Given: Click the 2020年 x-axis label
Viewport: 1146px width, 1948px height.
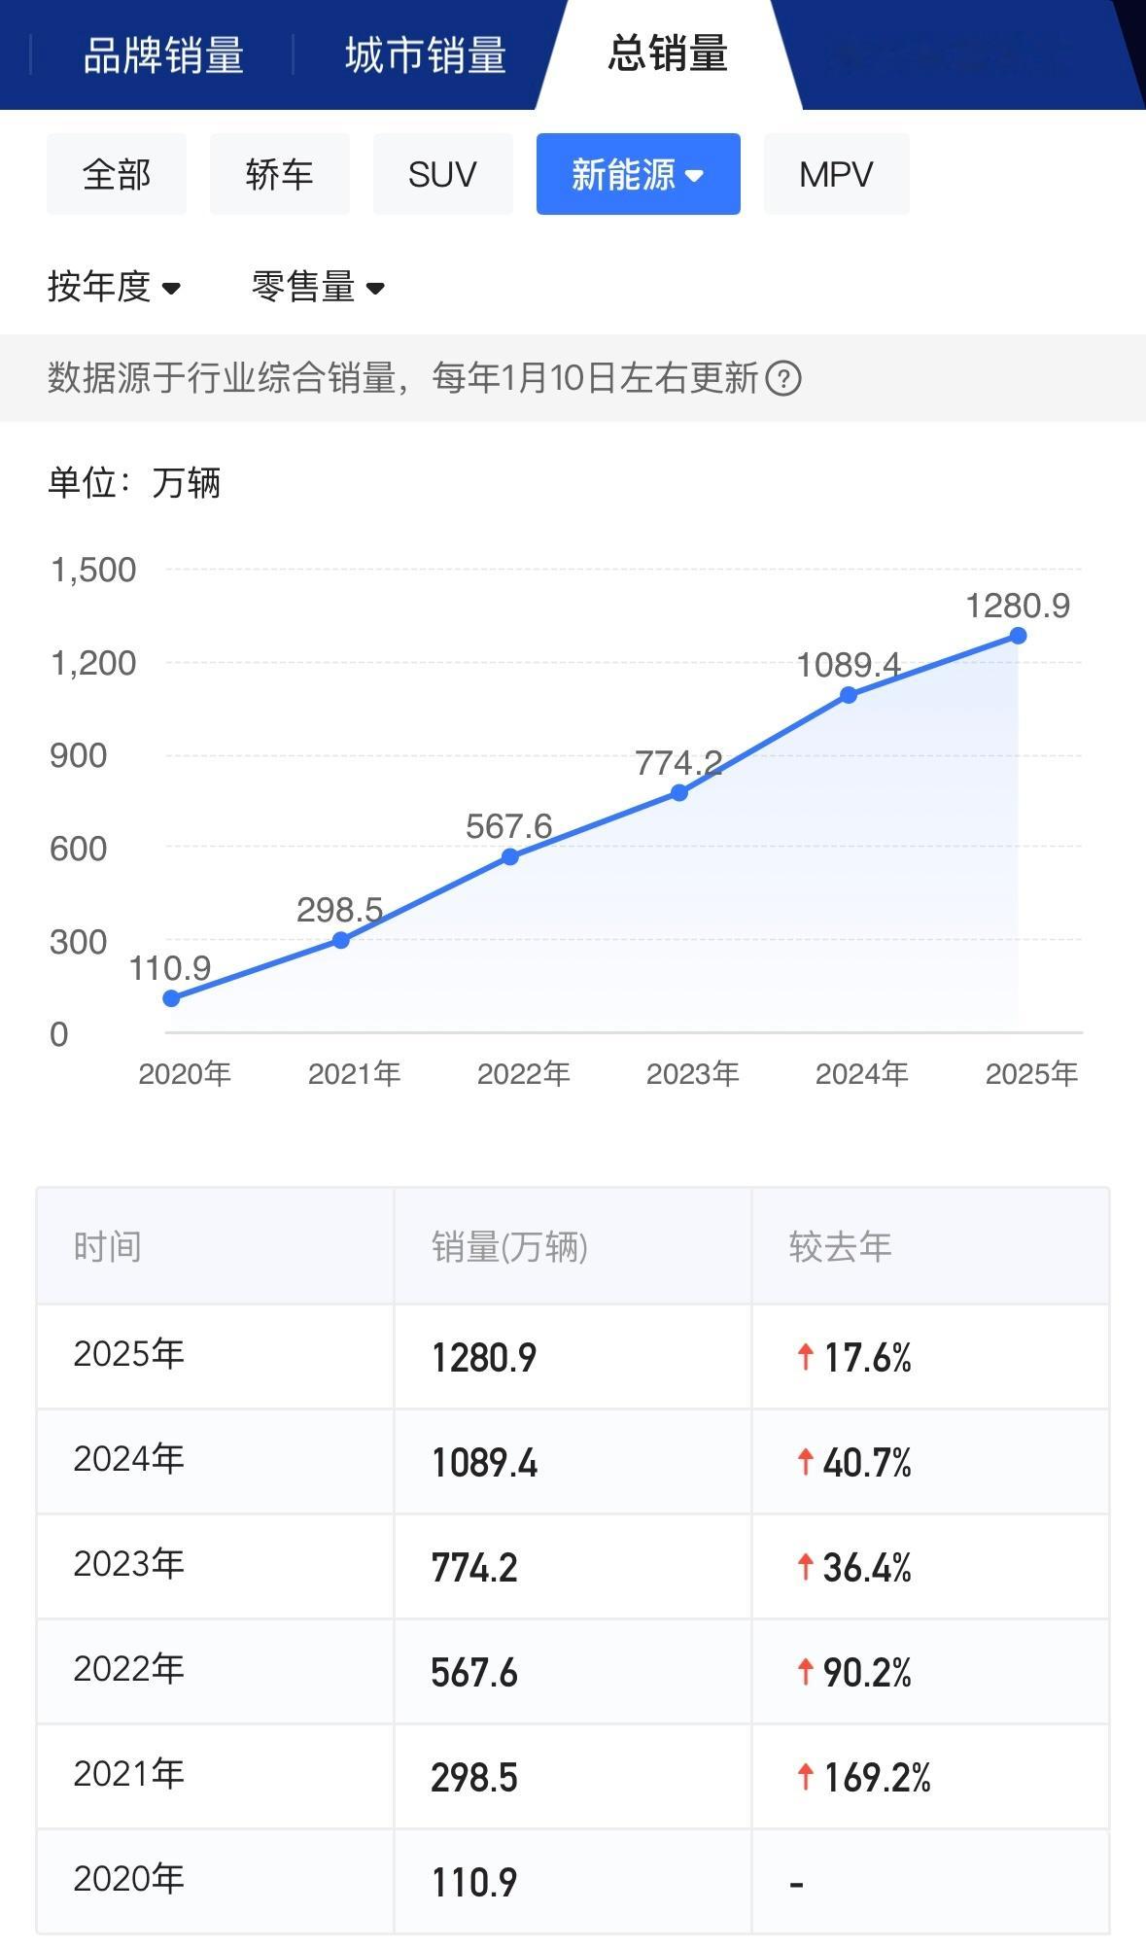Looking at the screenshot, I should 185,1074.
